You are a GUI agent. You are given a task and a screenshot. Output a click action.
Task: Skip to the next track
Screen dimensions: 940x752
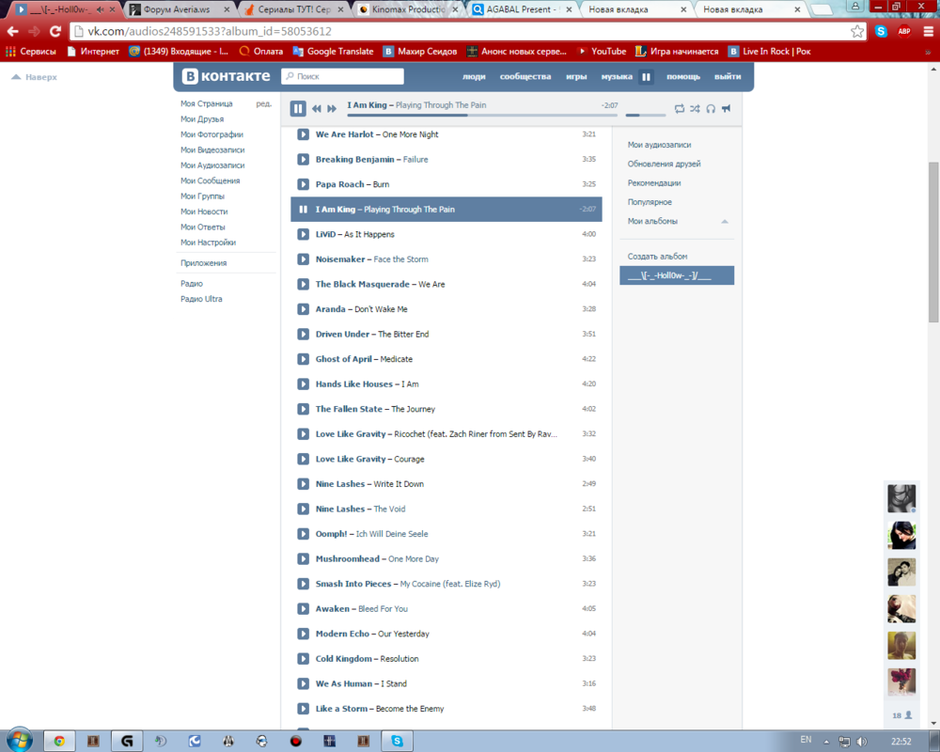(332, 109)
